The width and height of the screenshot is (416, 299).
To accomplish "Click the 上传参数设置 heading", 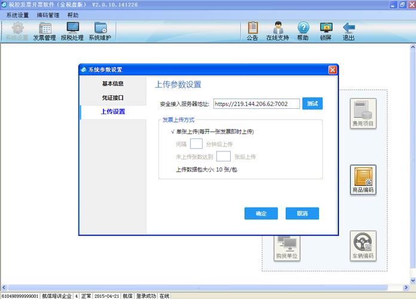I will (178, 85).
